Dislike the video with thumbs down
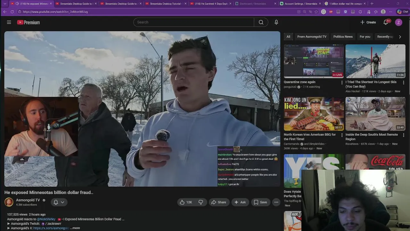 [x=201, y=202]
